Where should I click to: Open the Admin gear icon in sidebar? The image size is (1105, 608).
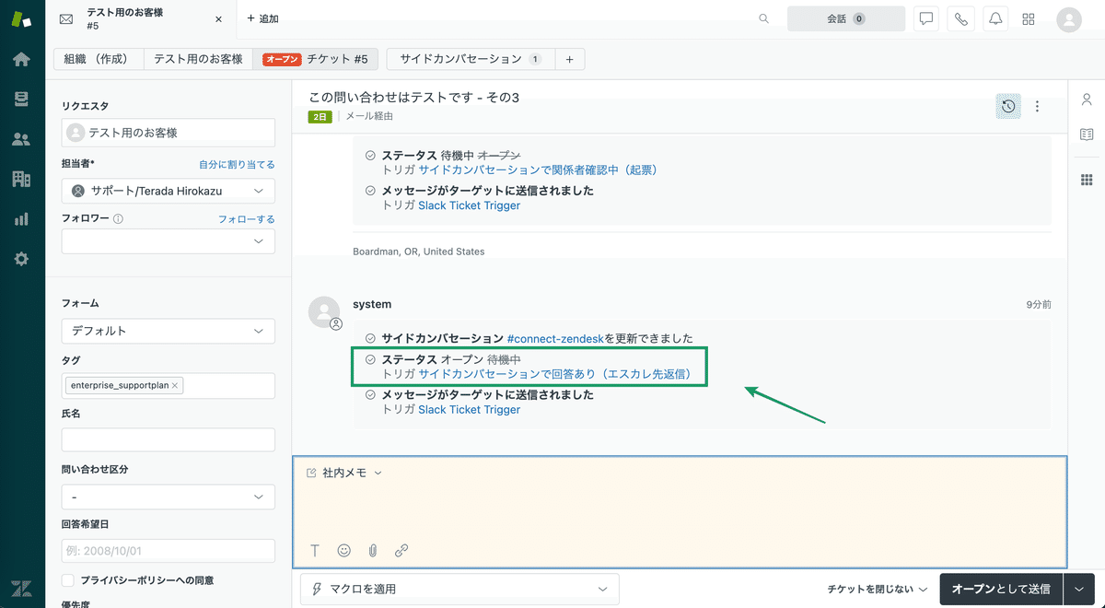pyautogui.click(x=21, y=259)
